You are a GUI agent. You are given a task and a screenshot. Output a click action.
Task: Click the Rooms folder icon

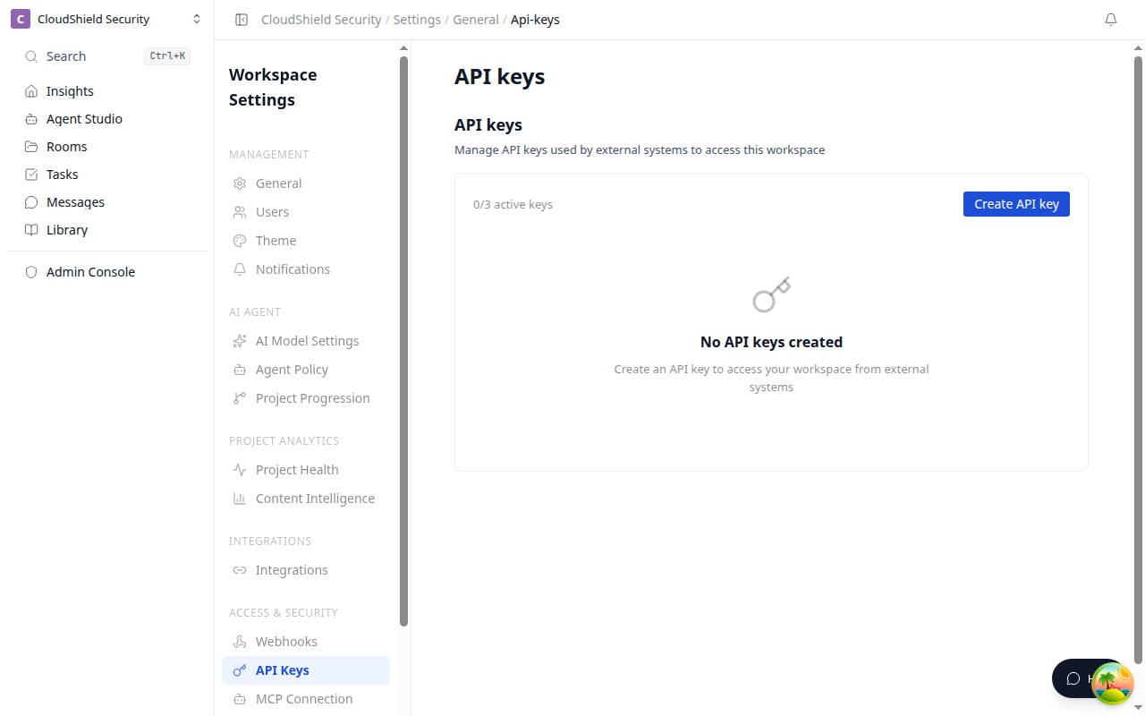[31, 147]
